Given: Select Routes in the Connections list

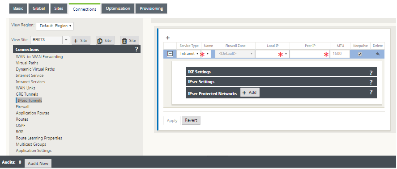Looking at the screenshot, I should click(x=22, y=119).
